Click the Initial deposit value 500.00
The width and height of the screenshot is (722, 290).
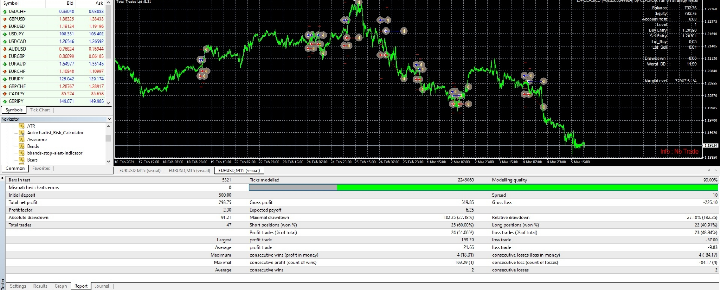[x=225, y=195]
